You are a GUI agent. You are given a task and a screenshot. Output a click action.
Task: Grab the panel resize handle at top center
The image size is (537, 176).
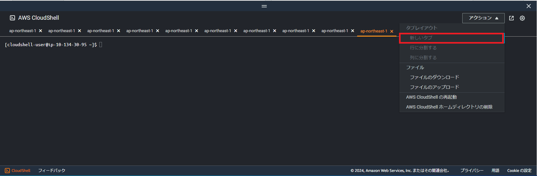click(x=264, y=6)
